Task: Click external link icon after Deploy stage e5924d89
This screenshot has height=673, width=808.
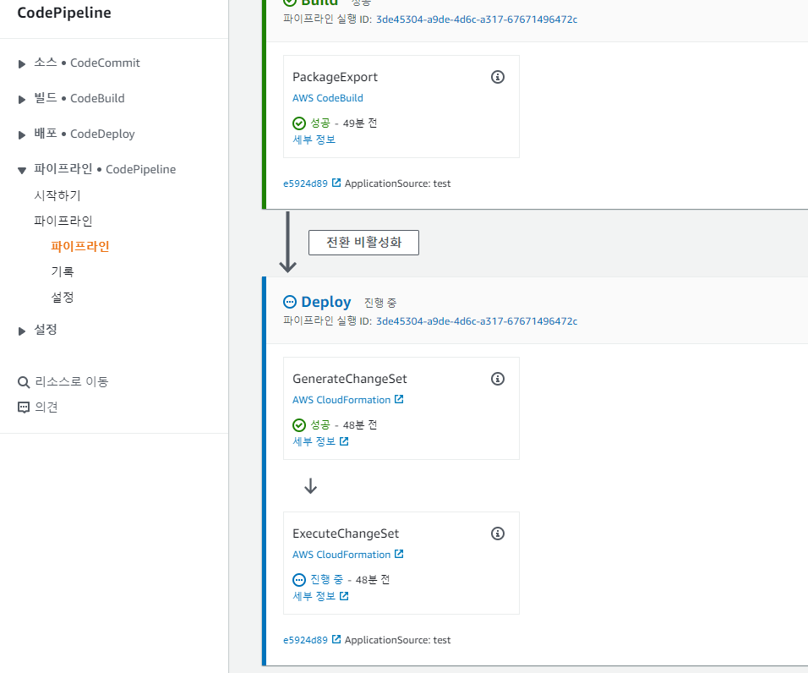Action: coord(336,639)
